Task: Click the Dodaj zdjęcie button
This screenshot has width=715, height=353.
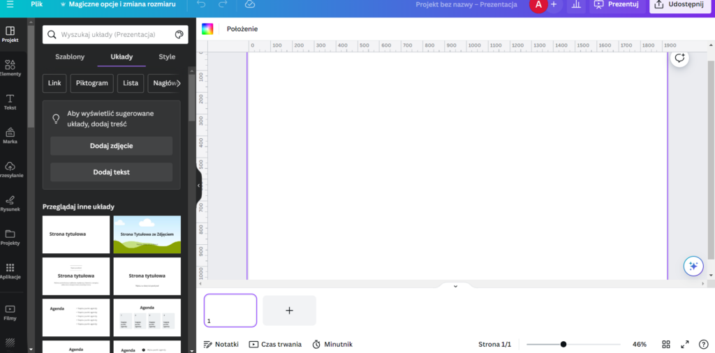Action: 111,146
